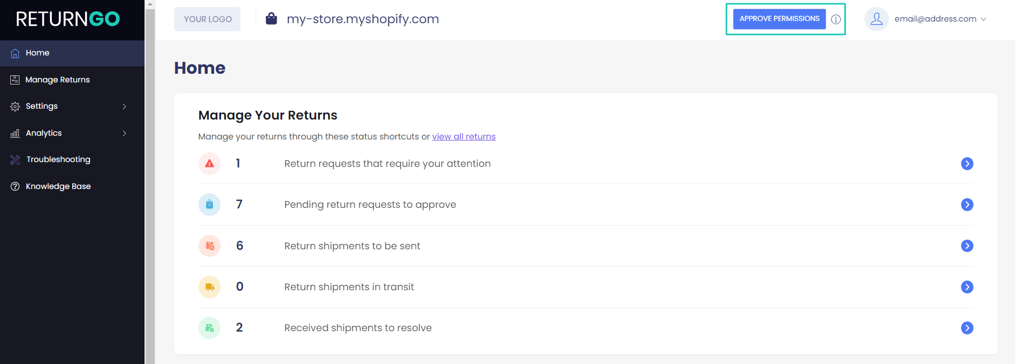Image resolution: width=1015 pixels, height=364 pixels.
Task: Click the user avatar icon
Action: 876,19
